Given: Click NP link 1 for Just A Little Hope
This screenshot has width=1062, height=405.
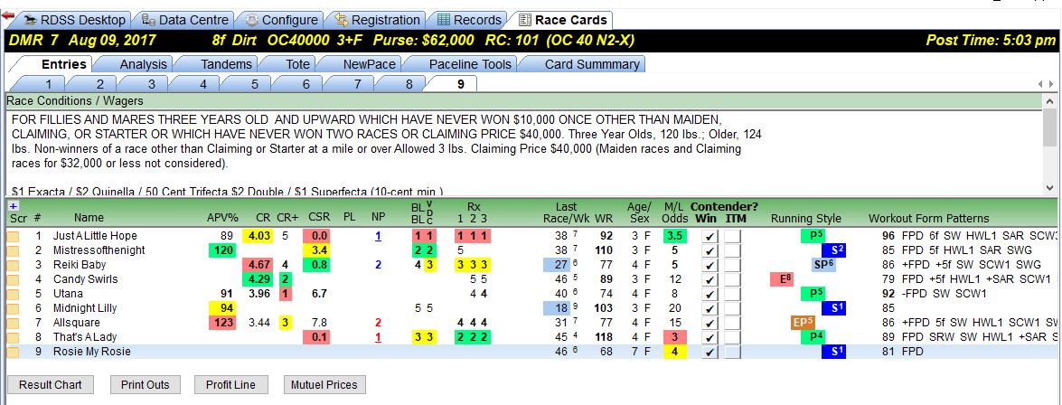Looking at the screenshot, I should click(x=378, y=236).
